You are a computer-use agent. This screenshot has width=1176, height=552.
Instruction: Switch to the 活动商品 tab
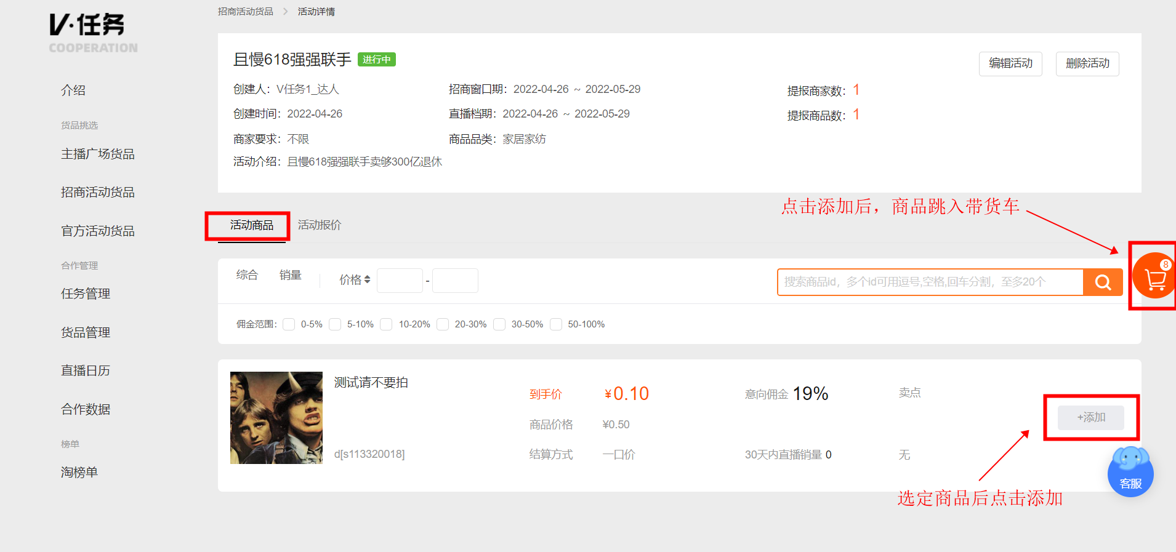point(252,225)
